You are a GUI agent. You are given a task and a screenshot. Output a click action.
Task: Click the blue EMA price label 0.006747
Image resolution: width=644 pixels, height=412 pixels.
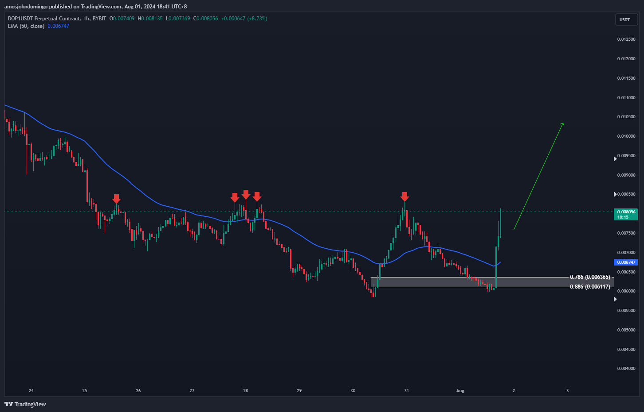pos(625,262)
